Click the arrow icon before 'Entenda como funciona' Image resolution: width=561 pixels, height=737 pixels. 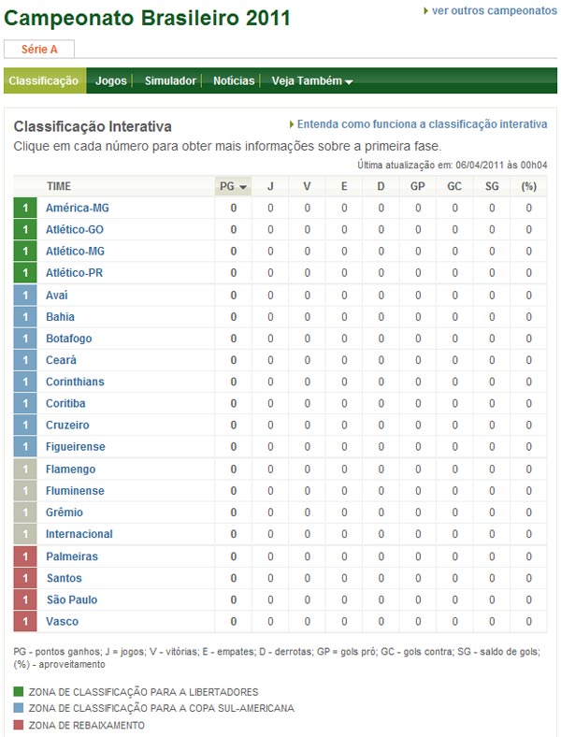tap(292, 124)
